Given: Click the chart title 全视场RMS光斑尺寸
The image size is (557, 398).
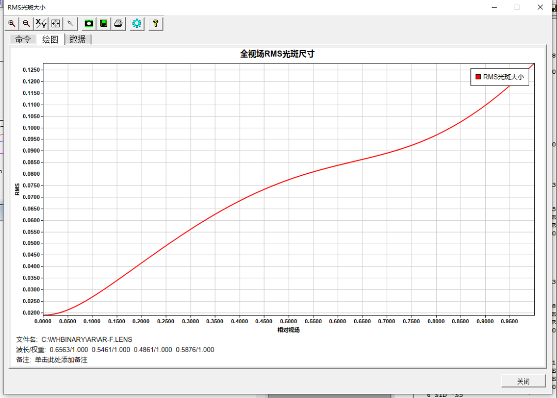Looking at the screenshot, I should (277, 54).
